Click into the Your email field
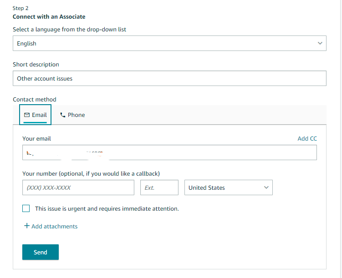The image size is (342, 278). pos(169,152)
